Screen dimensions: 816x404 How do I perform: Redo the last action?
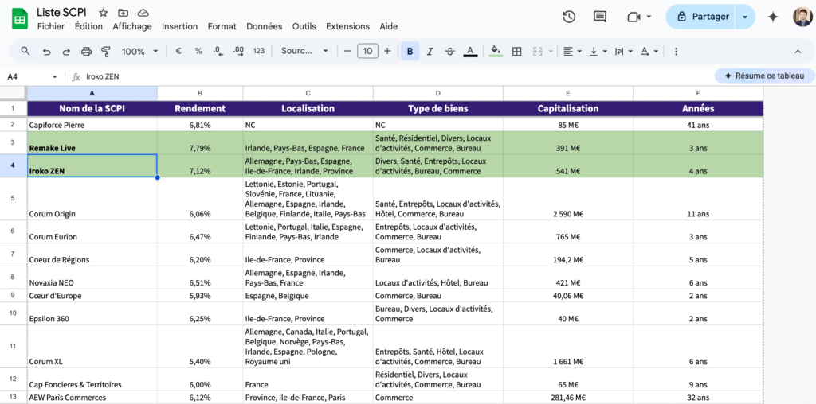[x=66, y=51]
